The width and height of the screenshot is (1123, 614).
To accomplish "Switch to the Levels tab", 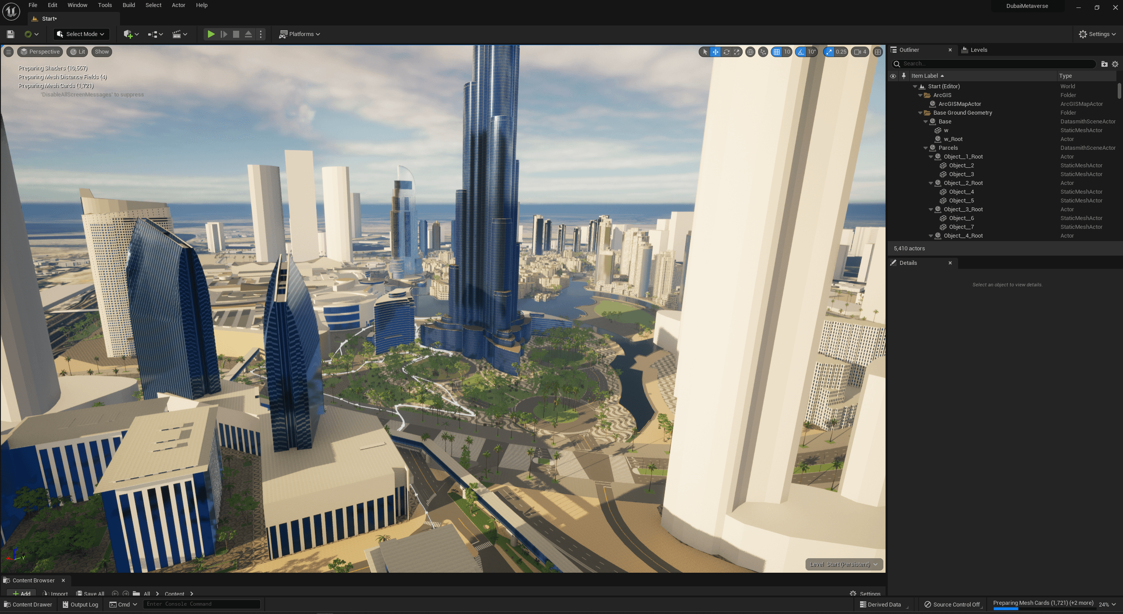I will 974,50.
